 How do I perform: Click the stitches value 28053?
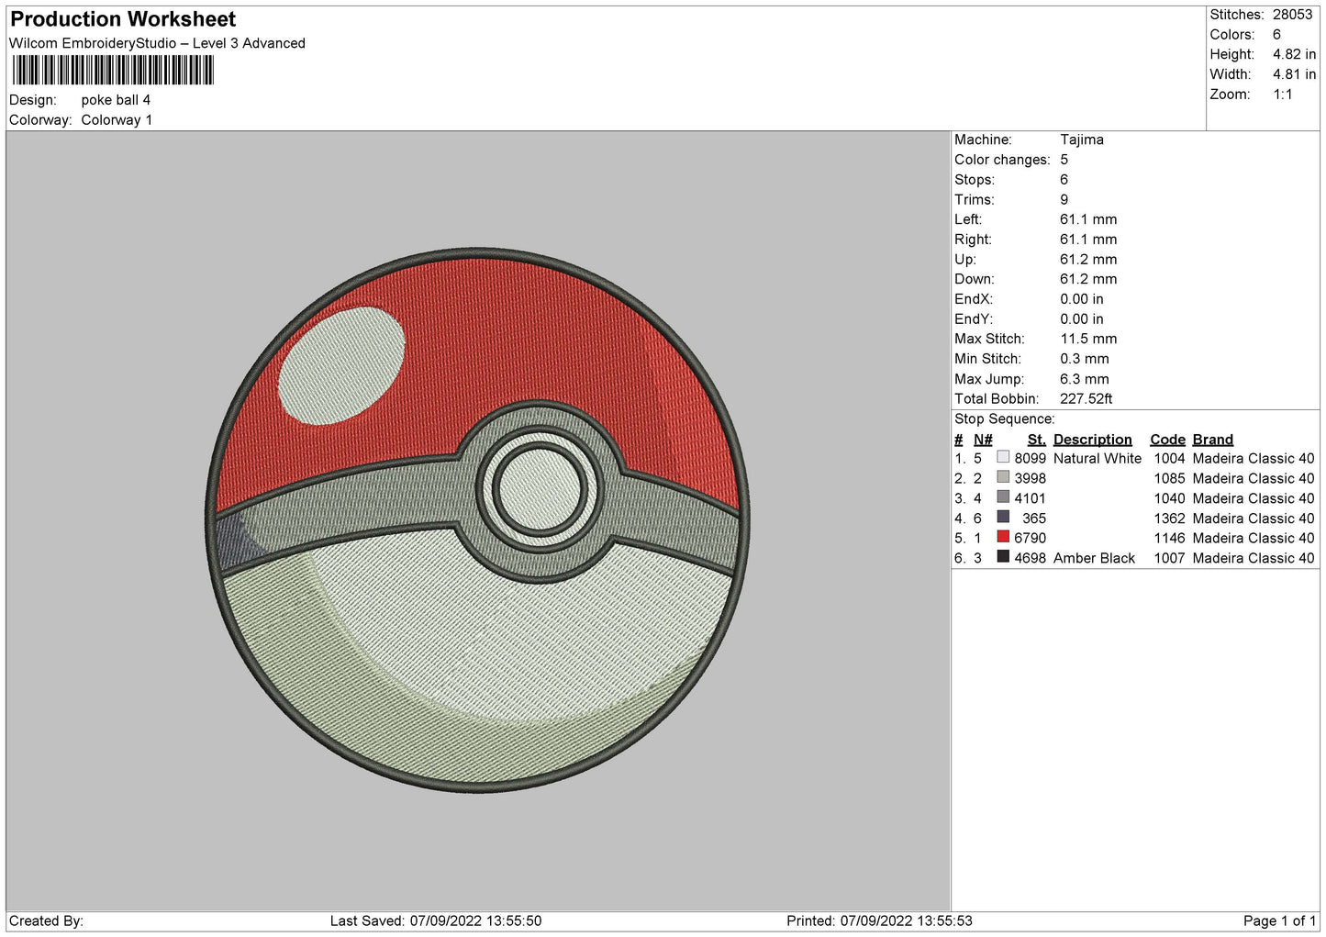(x=1292, y=15)
